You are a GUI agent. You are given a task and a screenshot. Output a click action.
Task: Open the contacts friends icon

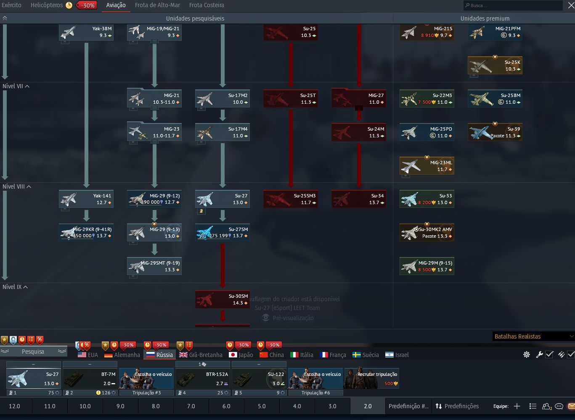[x=547, y=406]
